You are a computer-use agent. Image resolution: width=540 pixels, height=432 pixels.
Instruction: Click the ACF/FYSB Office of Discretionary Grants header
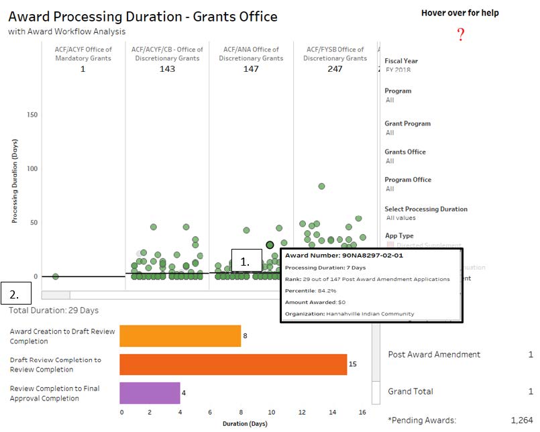pyautogui.click(x=335, y=54)
